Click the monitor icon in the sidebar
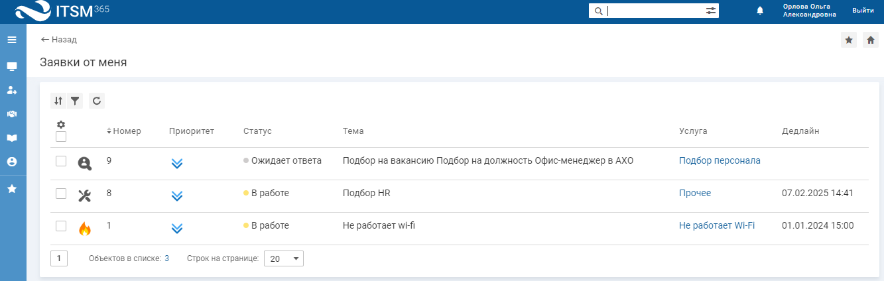Screen dimensions: 884x281 (12, 66)
